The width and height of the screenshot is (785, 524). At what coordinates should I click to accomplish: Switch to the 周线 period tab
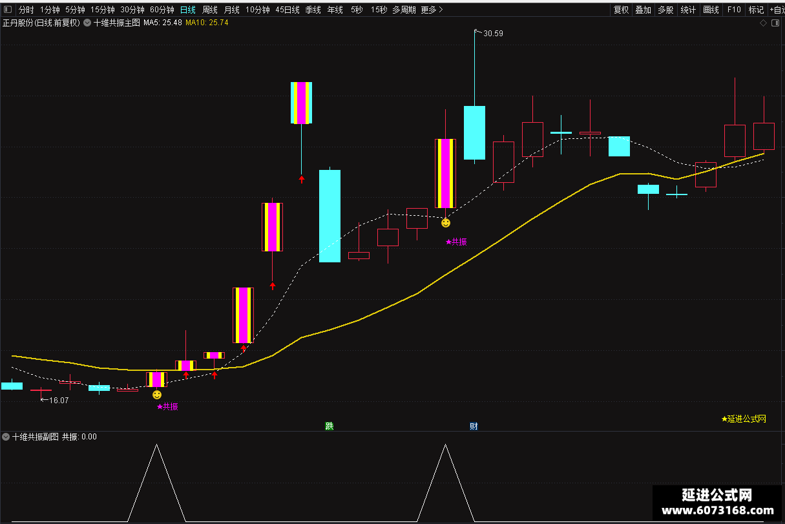point(210,10)
